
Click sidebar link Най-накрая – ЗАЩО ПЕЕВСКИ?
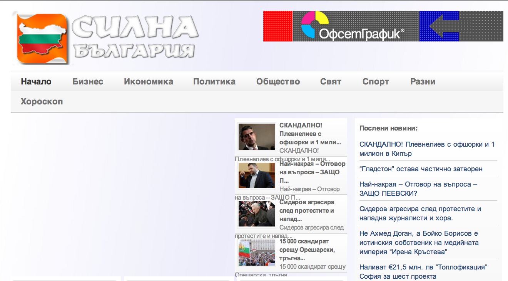click(418, 189)
